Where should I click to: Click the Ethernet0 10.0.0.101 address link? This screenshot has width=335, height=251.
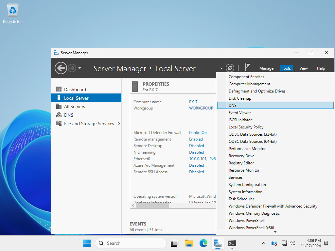(x=202, y=159)
